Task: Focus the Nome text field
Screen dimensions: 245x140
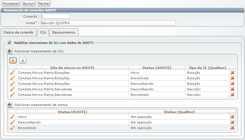Action: point(108,23)
